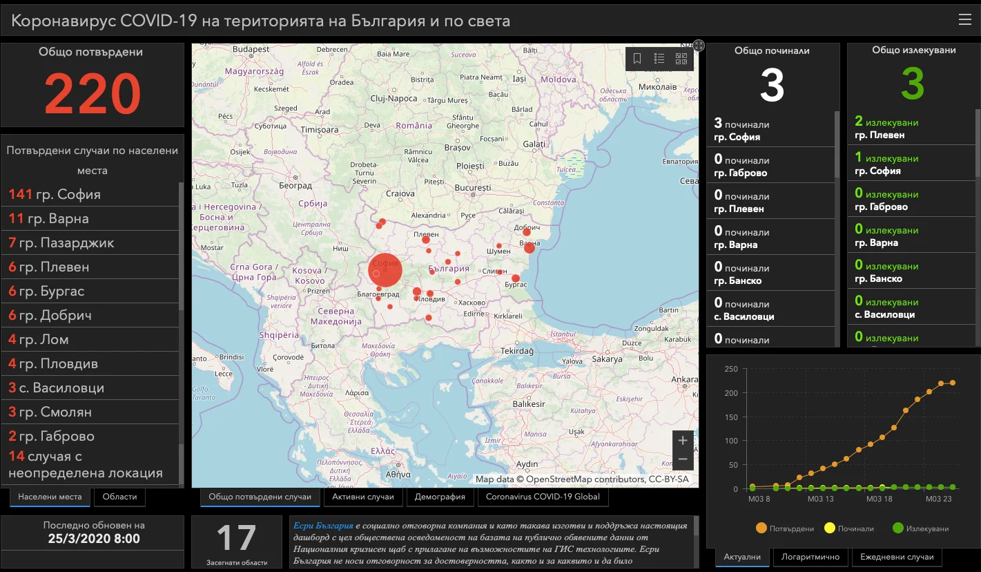Click large София circle on map
The height and width of the screenshot is (572, 981).
coord(387,269)
